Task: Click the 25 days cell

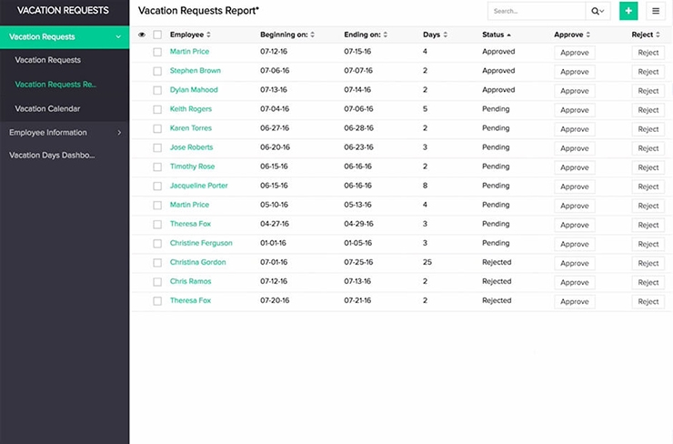Action: tap(427, 262)
